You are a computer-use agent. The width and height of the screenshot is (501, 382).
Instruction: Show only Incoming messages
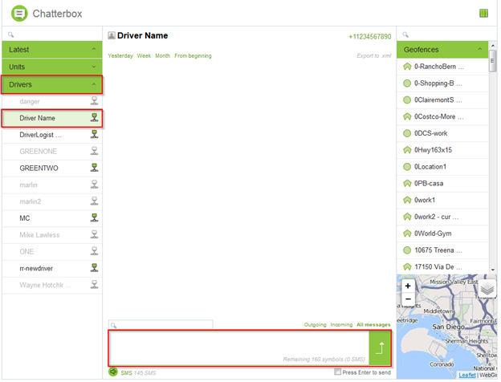341,325
